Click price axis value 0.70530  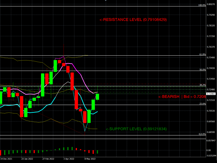[211, 111]
